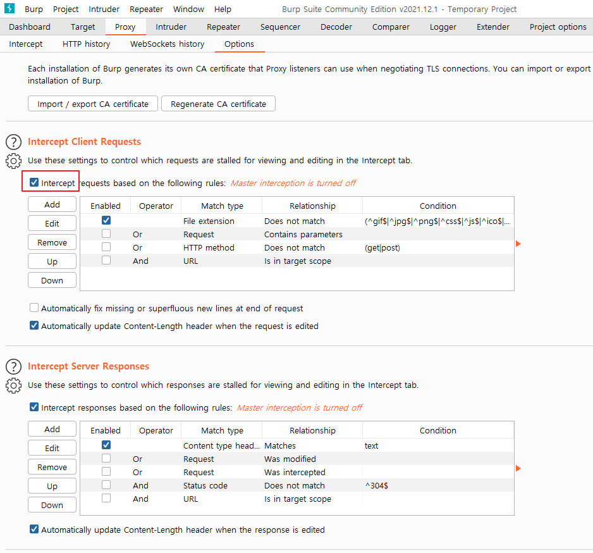The width and height of the screenshot is (593, 553).
Task: Enable the Status code rule checkbox
Action: [106, 485]
